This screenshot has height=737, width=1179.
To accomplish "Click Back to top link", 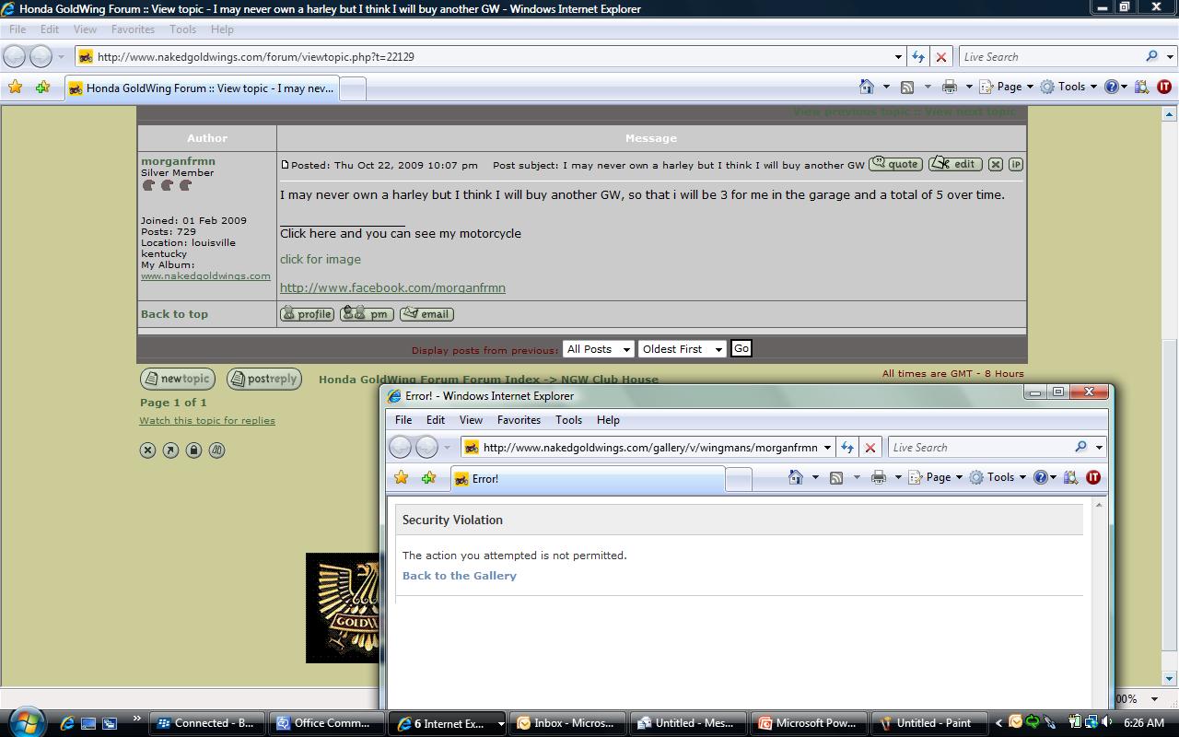I will pos(174,314).
